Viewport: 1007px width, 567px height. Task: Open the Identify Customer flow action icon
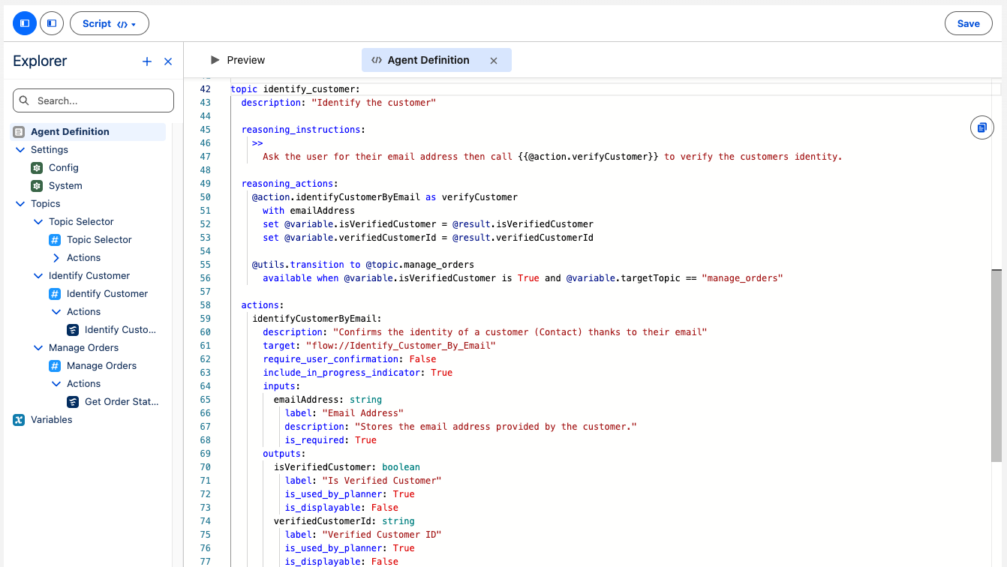point(73,329)
